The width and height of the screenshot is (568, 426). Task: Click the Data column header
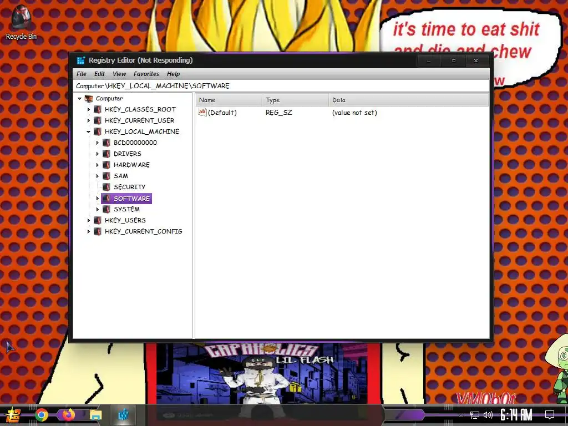click(409, 100)
